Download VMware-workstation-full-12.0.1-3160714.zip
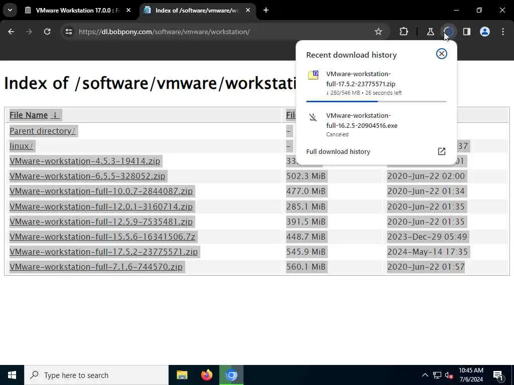 101,207
